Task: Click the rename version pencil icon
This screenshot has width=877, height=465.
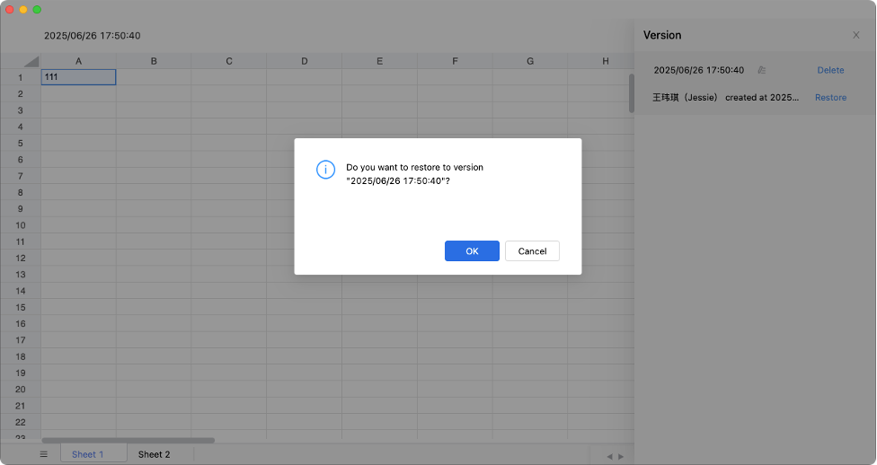Action: pos(762,70)
